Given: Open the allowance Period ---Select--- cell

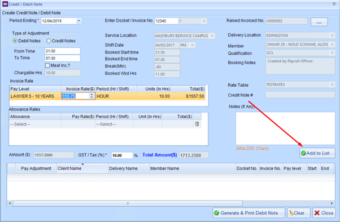Looking at the screenshot, I should pos(114,124).
